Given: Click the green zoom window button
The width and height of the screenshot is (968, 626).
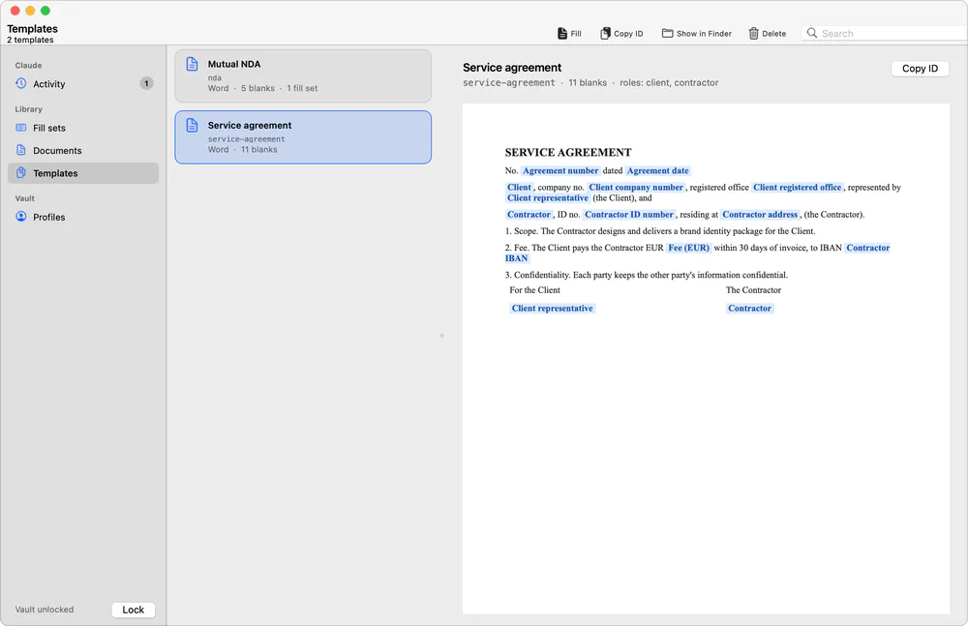Looking at the screenshot, I should point(45,11).
